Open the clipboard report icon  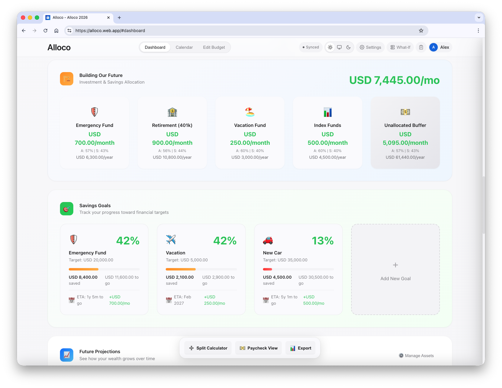point(421,47)
